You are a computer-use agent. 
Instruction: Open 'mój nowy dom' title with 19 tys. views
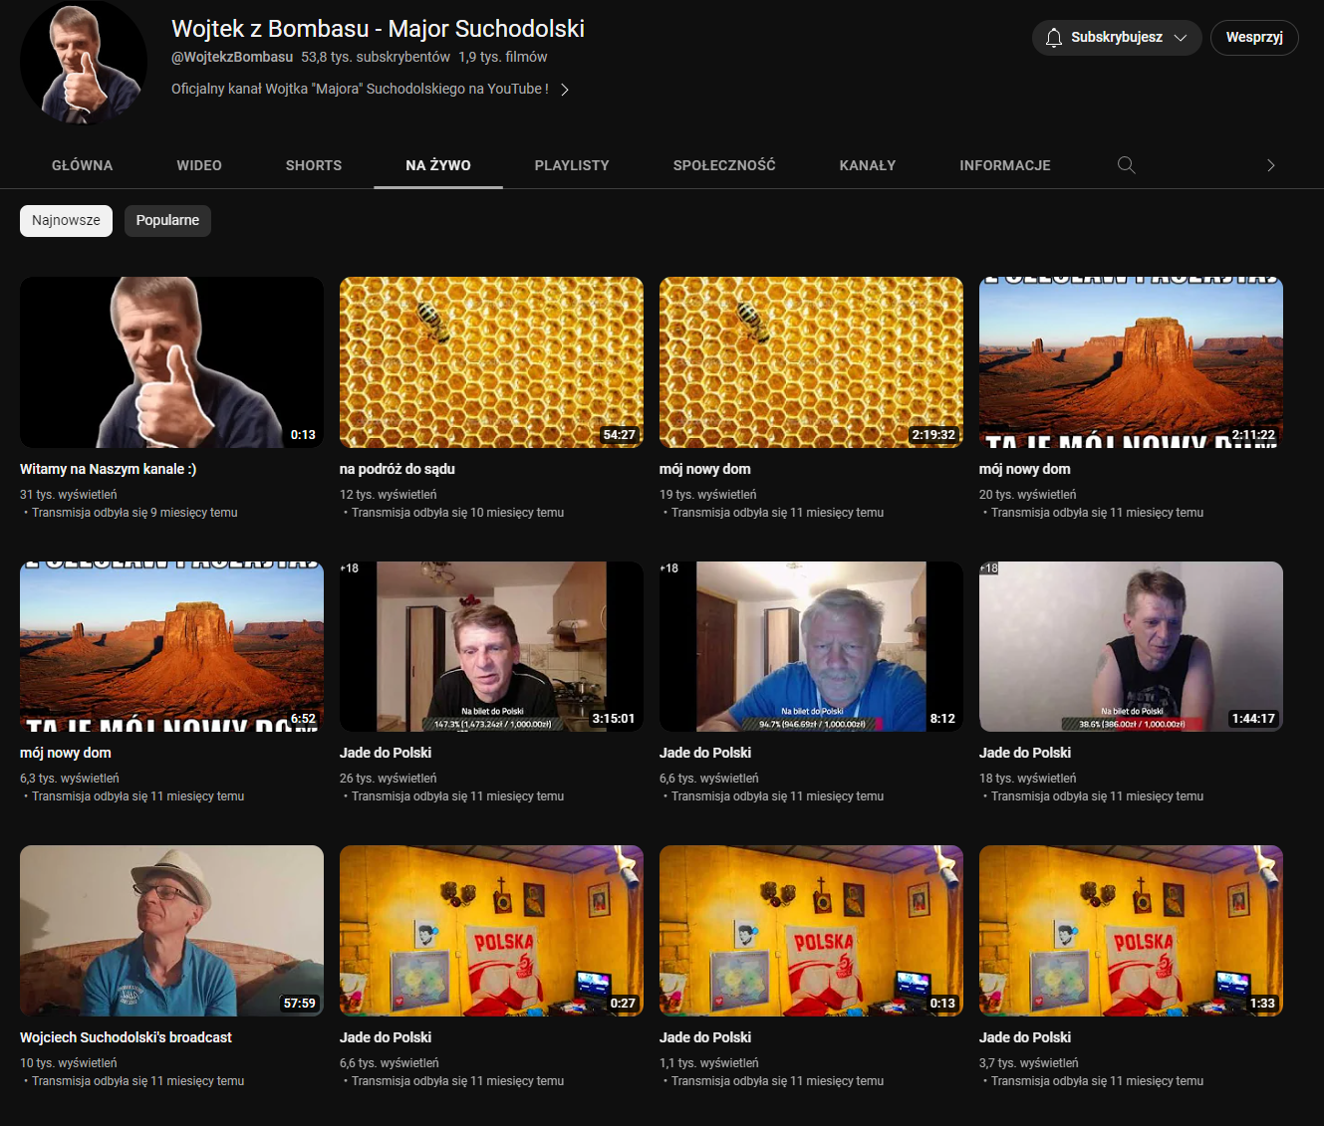705,469
